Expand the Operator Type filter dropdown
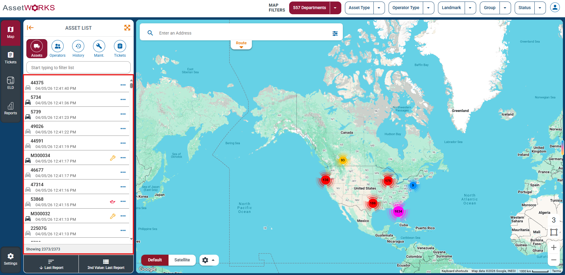 (x=428, y=8)
